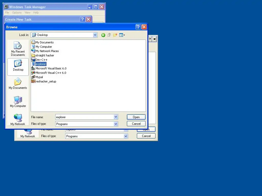Select the Mypal shortcut icon
Image resolution: width=262 pixels, height=196 pixels.
click(x=33, y=77)
